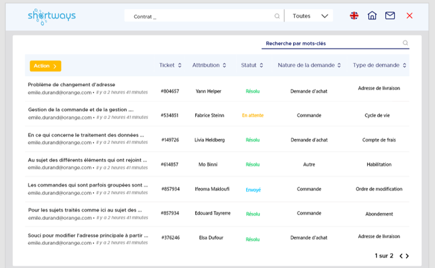Click Cycle de vie request type

(x=377, y=115)
